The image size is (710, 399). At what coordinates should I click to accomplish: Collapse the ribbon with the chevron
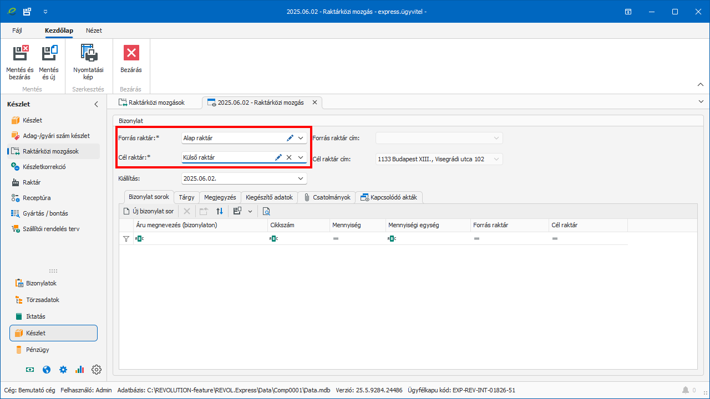point(700,85)
